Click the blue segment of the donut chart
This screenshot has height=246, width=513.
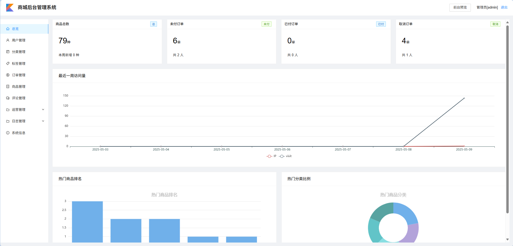tap(408, 212)
